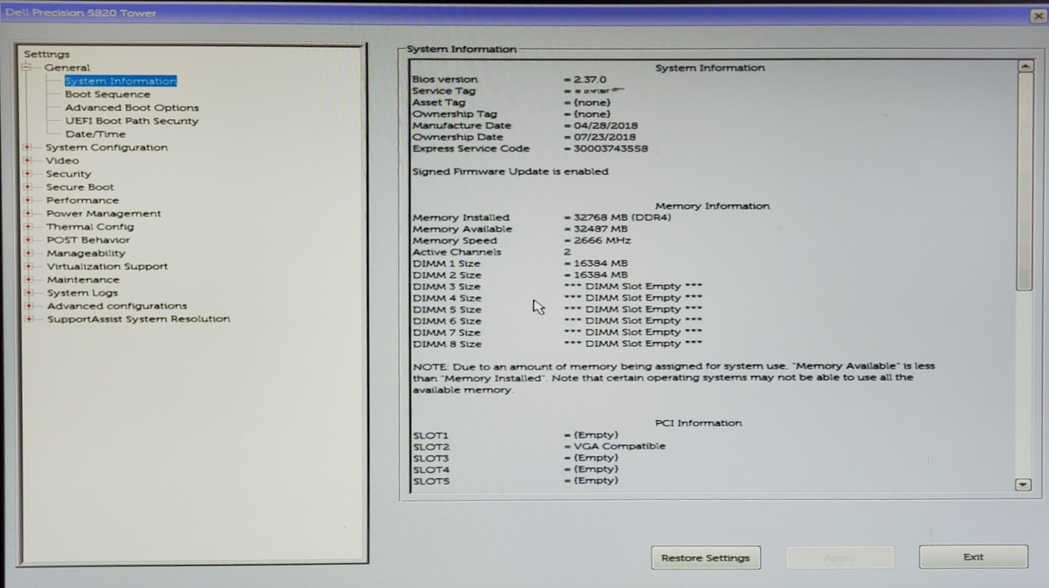Select the Advanced configurations label

click(117, 306)
